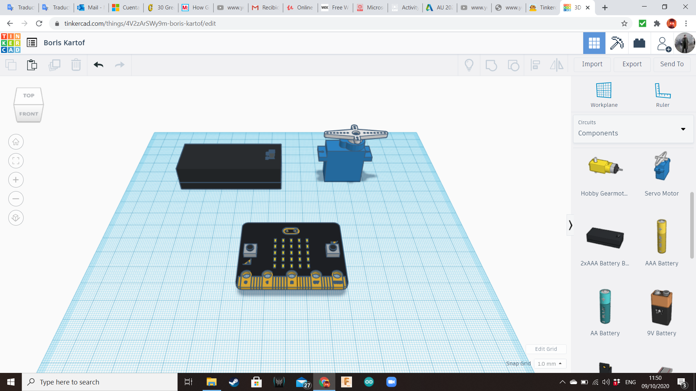
Task: Open the Send To menu
Action: click(x=672, y=64)
